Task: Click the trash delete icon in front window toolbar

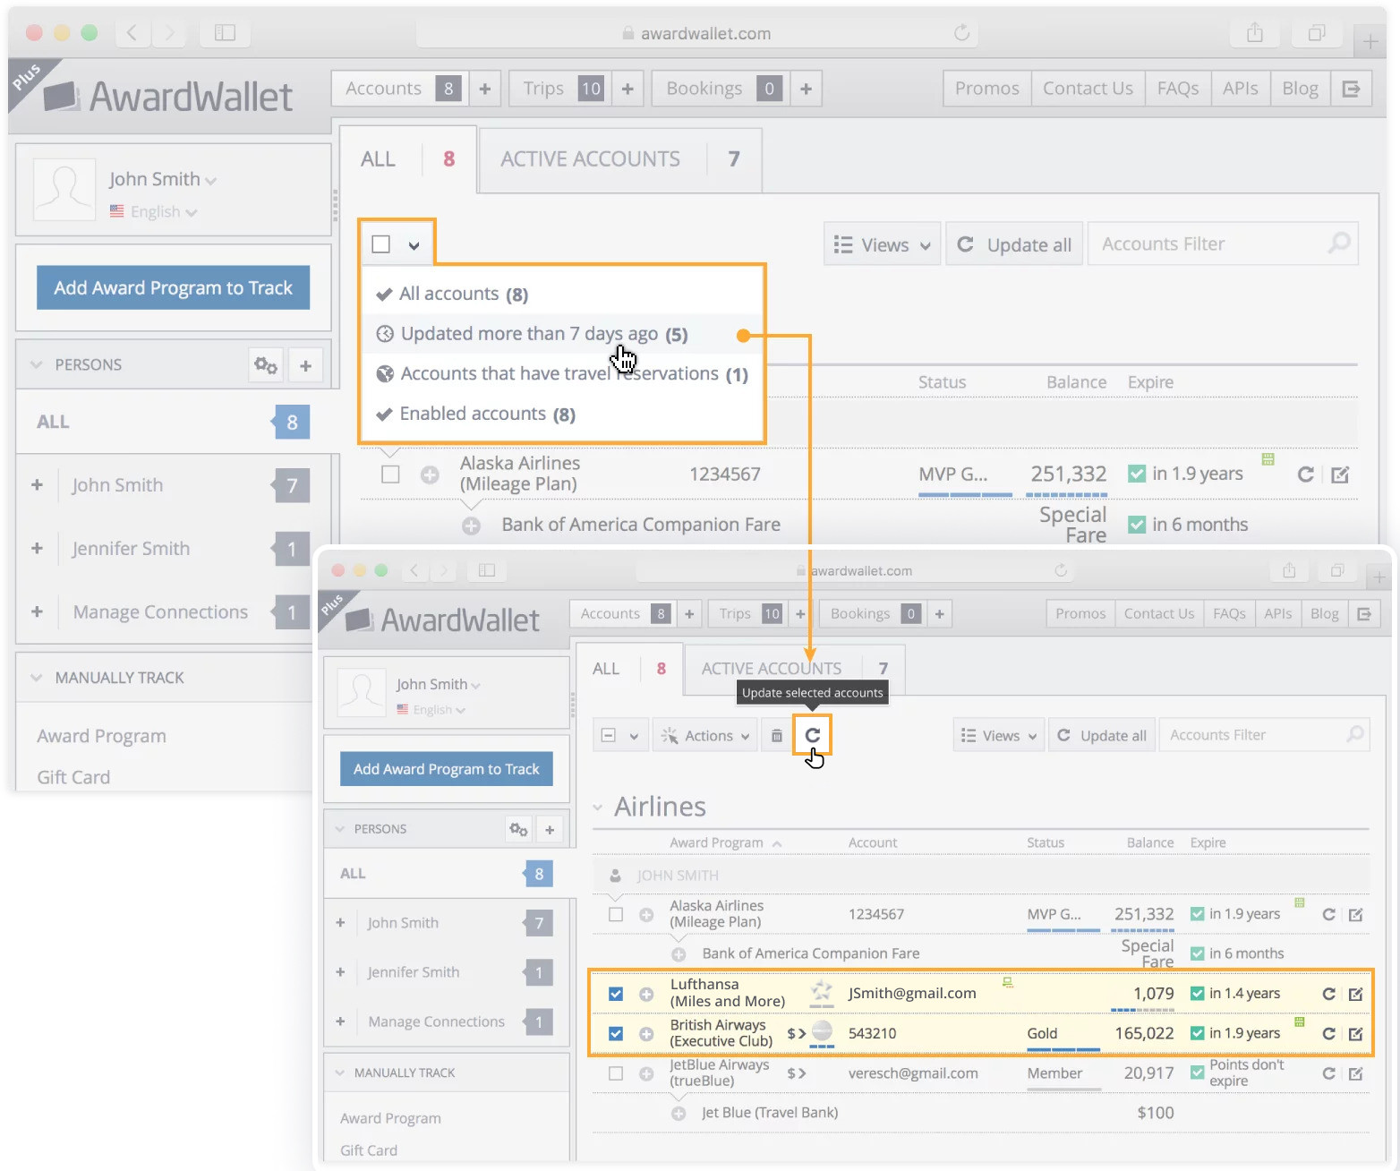Action: coord(776,736)
